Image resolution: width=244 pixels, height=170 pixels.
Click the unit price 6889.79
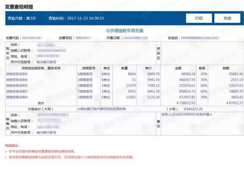pyautogui.click(x=154, y=74)
